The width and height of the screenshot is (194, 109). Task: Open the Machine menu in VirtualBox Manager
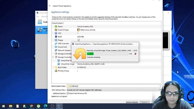44,17
